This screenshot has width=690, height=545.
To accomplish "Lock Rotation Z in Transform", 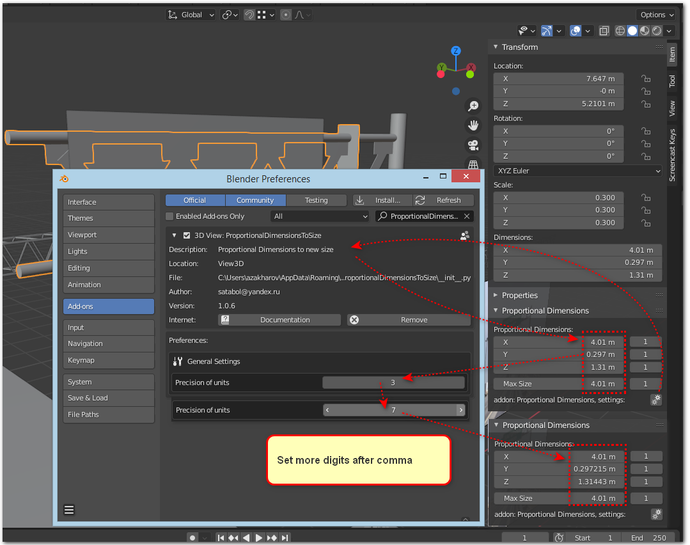I will click(645, 156).
